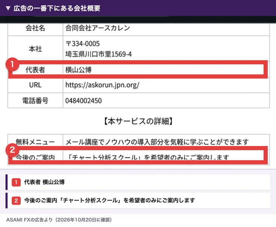Viewport: 276px width, 227px height.
Task: Click the ASAMI FXの広告より caption
Action: (59, 220)
